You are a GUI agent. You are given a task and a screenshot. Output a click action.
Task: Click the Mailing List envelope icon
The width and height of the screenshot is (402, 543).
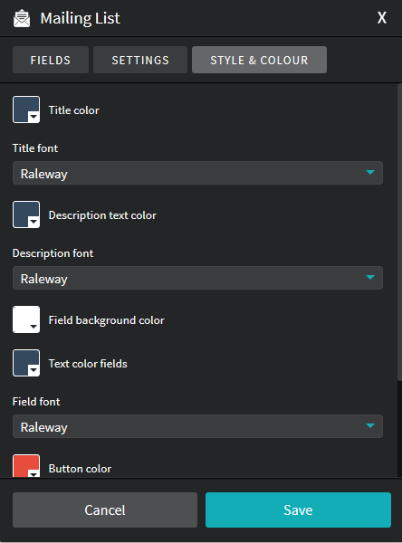click(22, 18)
